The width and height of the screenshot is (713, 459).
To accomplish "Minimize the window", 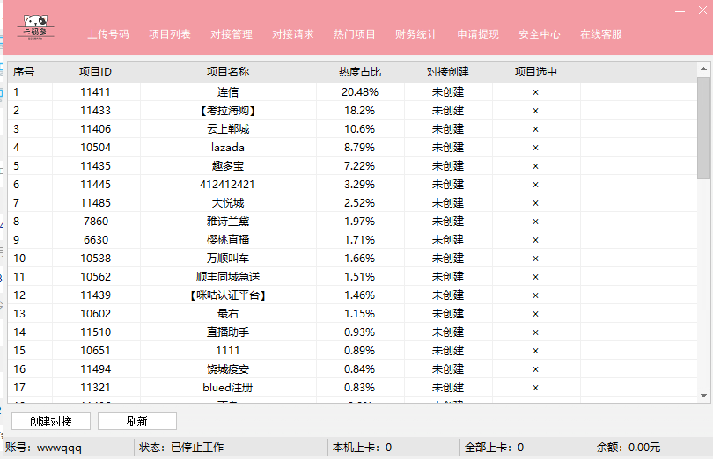I will point(680,11).
